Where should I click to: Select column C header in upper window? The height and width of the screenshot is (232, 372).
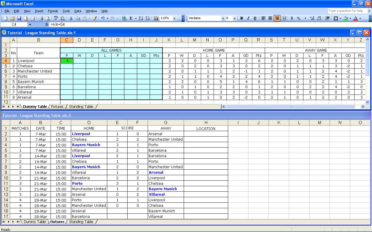tap(67, 40)
